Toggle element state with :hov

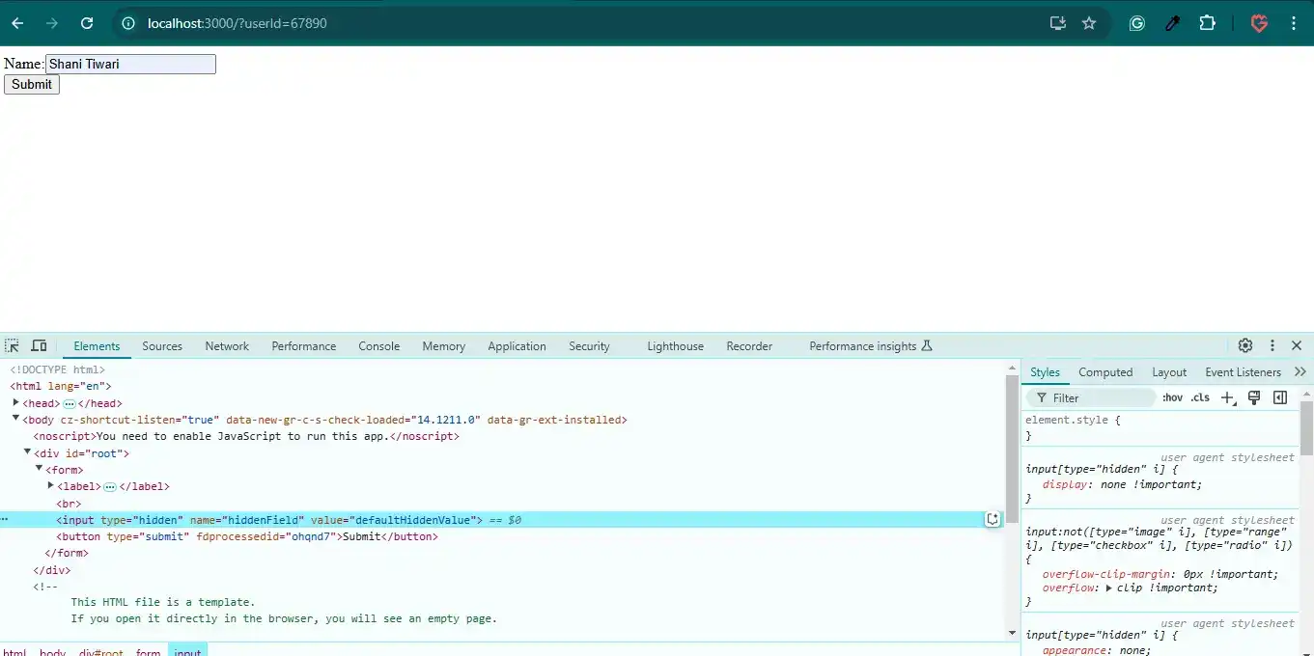1172,397
